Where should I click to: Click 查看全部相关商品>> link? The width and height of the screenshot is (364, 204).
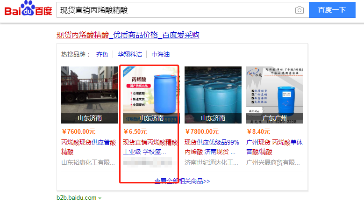(x=182, y=181)
